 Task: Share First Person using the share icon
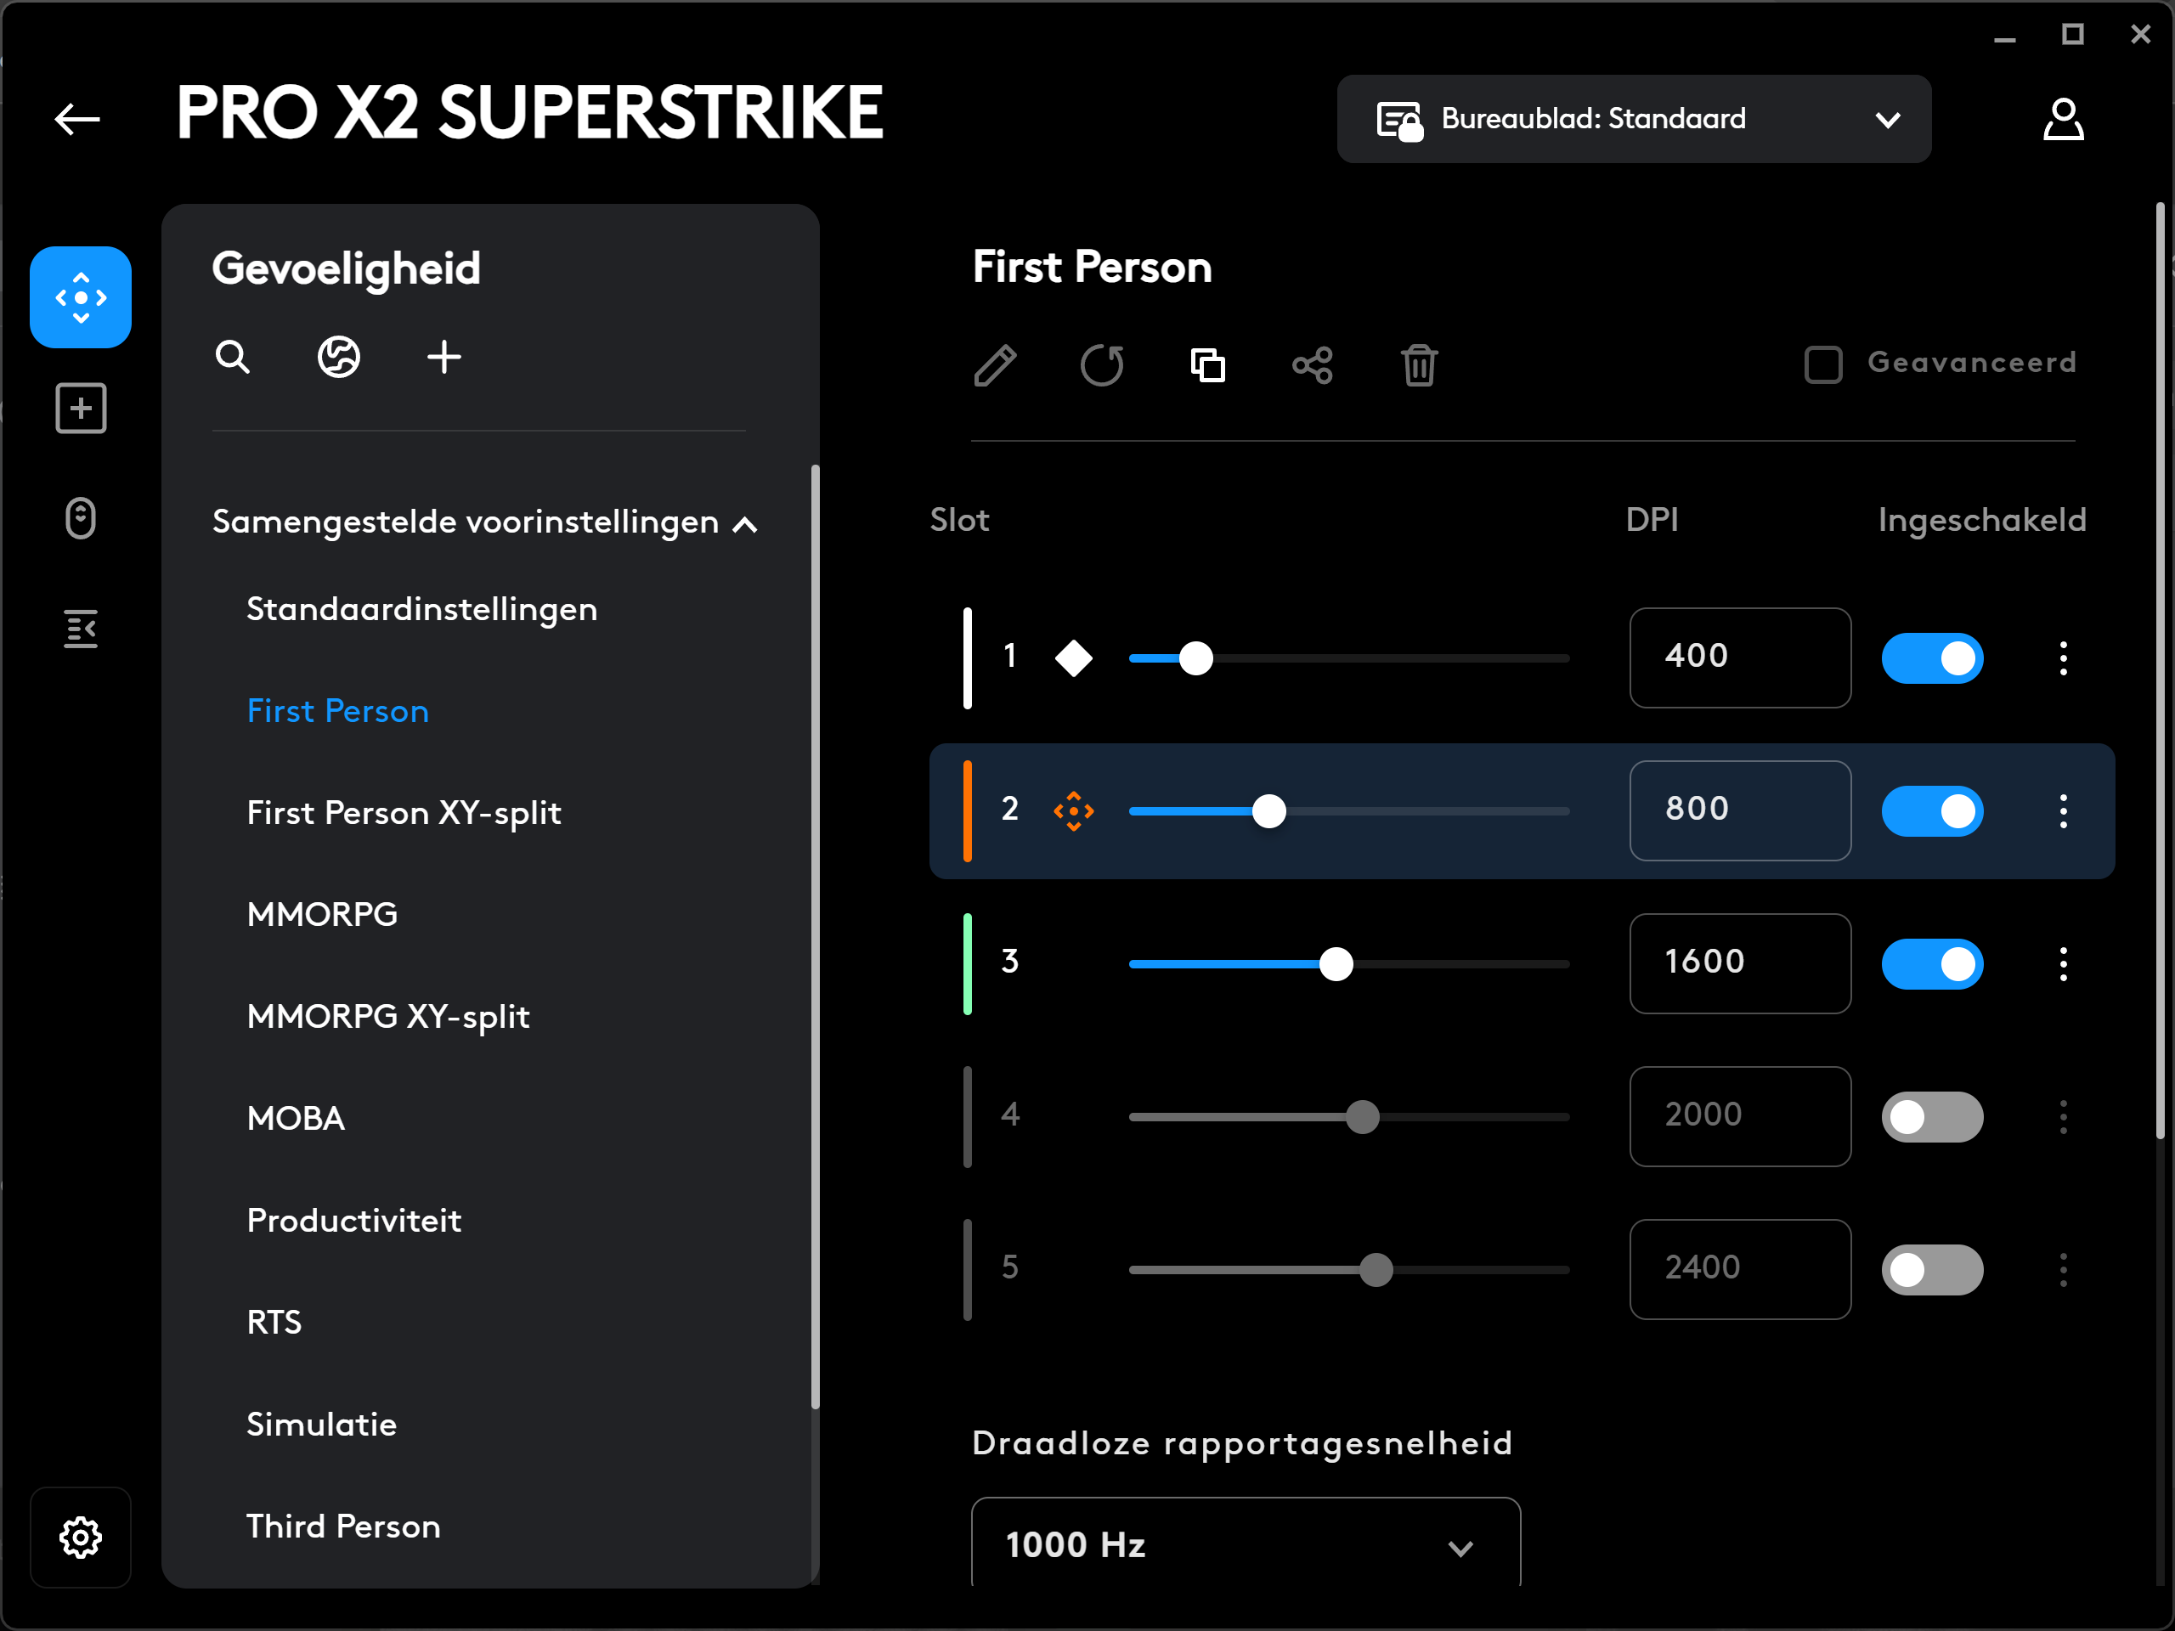pos(1313,364)
